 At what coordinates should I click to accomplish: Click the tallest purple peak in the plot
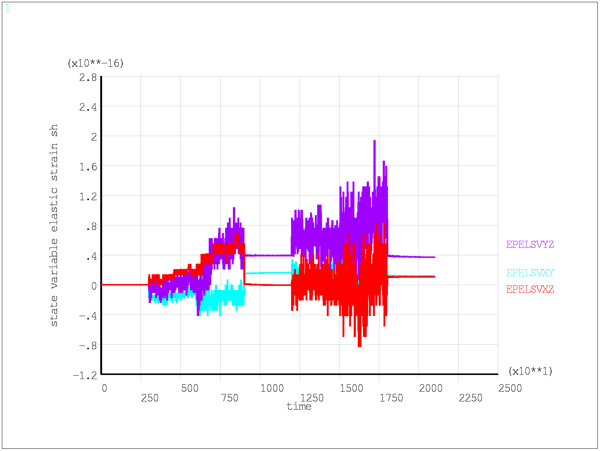point(374,142)
